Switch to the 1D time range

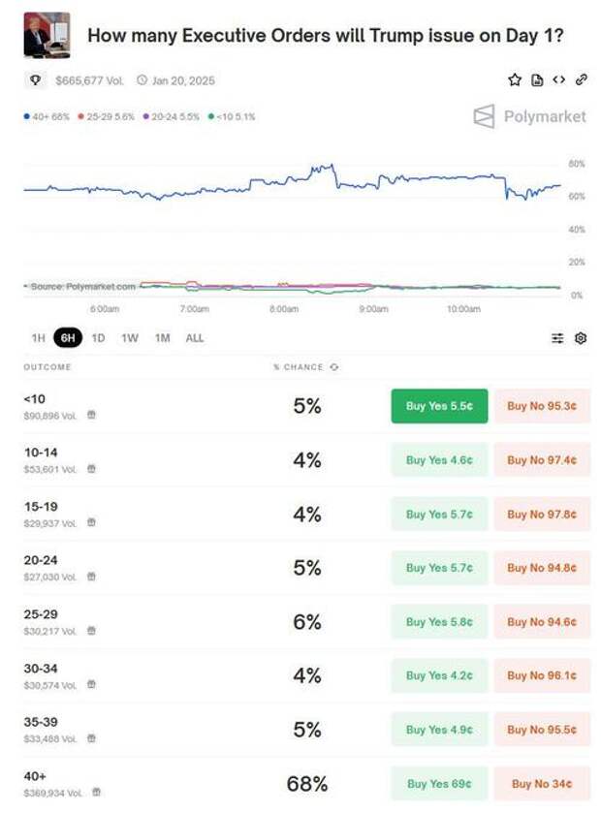click(x=98, y=338)
